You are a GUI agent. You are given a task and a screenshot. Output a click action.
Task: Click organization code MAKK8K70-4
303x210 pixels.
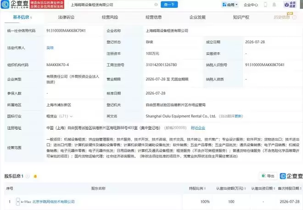pyautogui.click(x=57, y=65)
